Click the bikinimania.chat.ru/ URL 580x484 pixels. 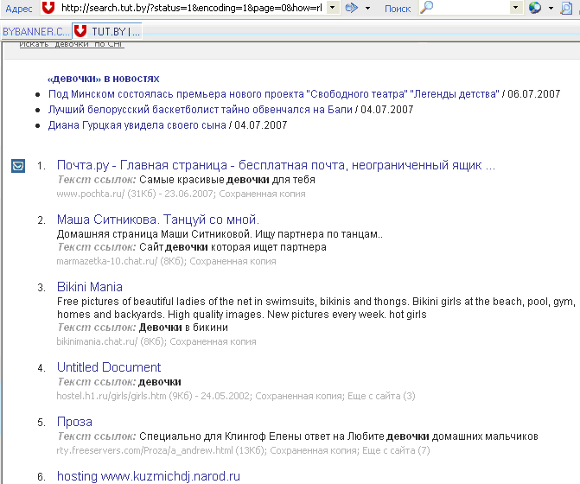(97, 341)
